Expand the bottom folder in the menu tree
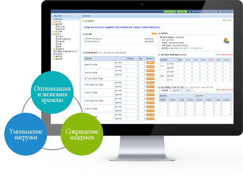Viewport: 243px width, 177px height. tap(52, 59)
